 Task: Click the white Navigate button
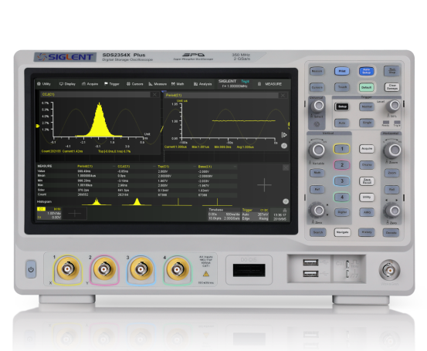pos(342,232)
